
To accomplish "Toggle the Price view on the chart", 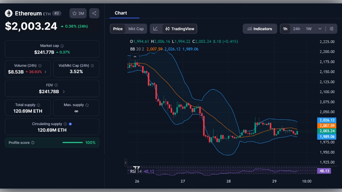I will (x=118, y=28).
